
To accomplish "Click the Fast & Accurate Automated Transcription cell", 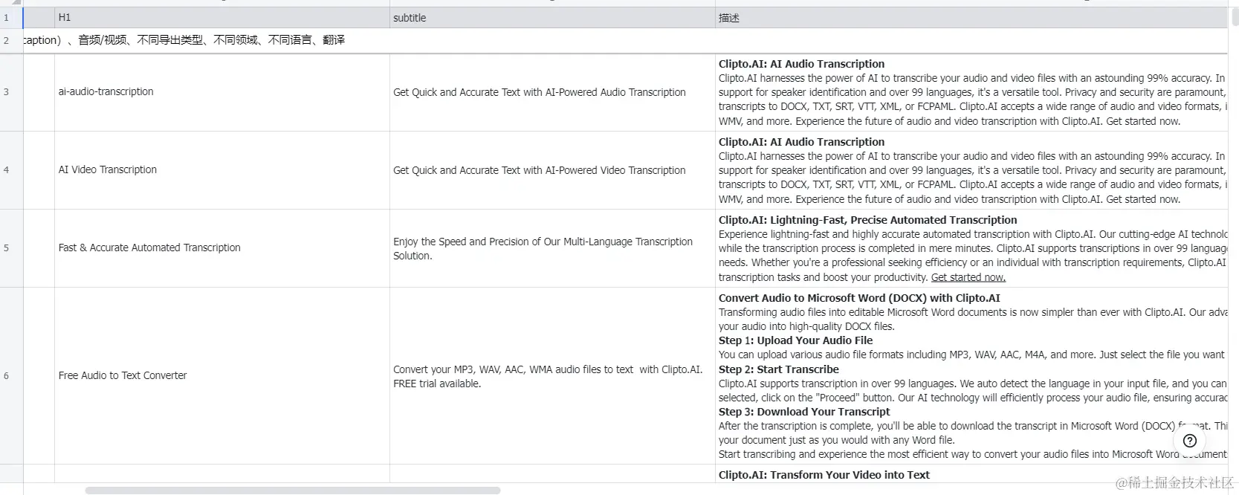I will coord(222,248).
